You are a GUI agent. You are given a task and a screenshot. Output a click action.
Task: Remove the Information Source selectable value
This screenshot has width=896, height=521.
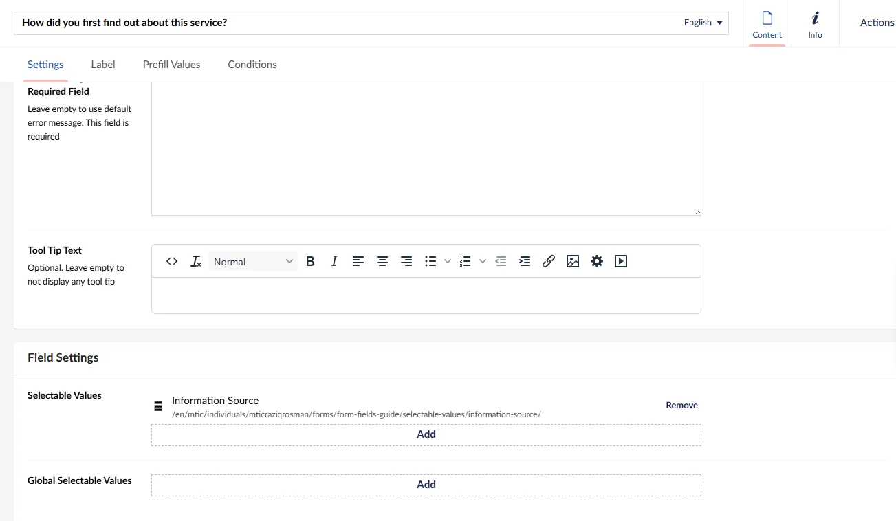click(x=681, y=406)
